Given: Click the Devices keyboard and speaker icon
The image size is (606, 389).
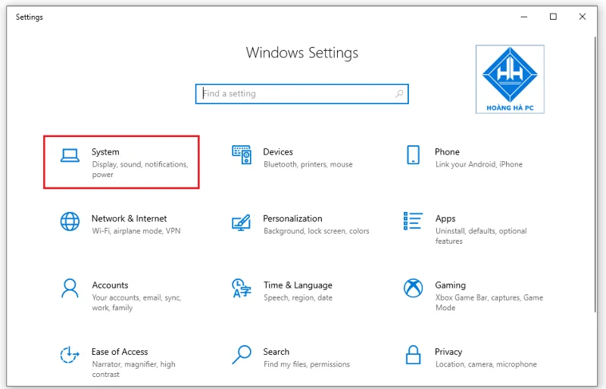Looking at the screenshot, I should (x=242, y=155).
